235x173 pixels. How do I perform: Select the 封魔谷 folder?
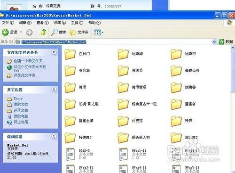(x=183, y=87)
